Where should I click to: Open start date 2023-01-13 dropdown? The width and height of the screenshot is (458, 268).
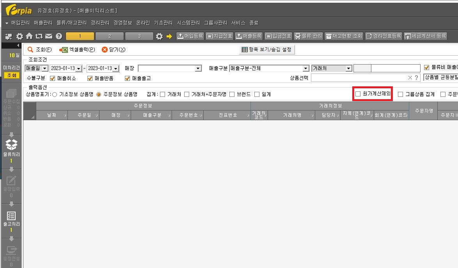point(79,68)
